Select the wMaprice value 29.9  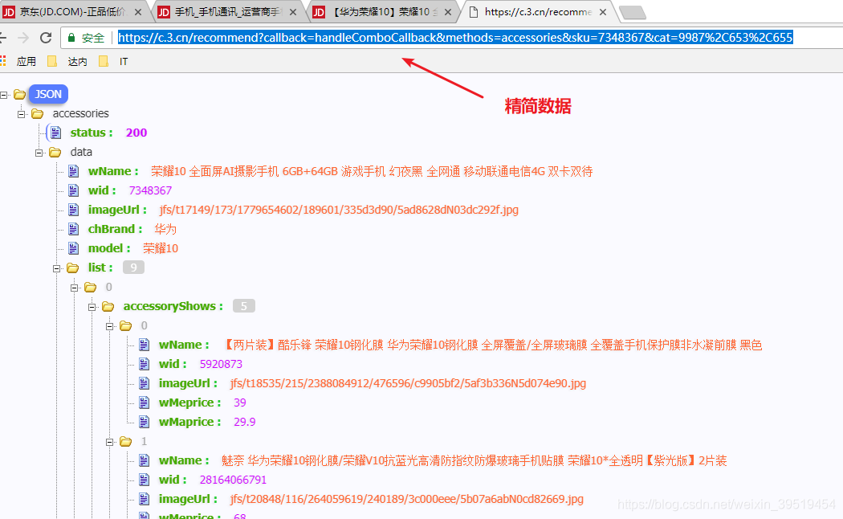[245, 422]
